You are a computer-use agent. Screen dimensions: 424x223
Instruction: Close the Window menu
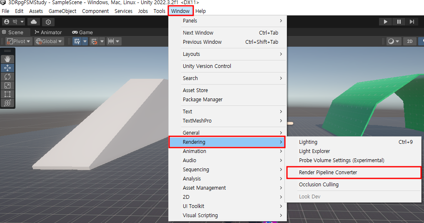[x=180, y=11]
